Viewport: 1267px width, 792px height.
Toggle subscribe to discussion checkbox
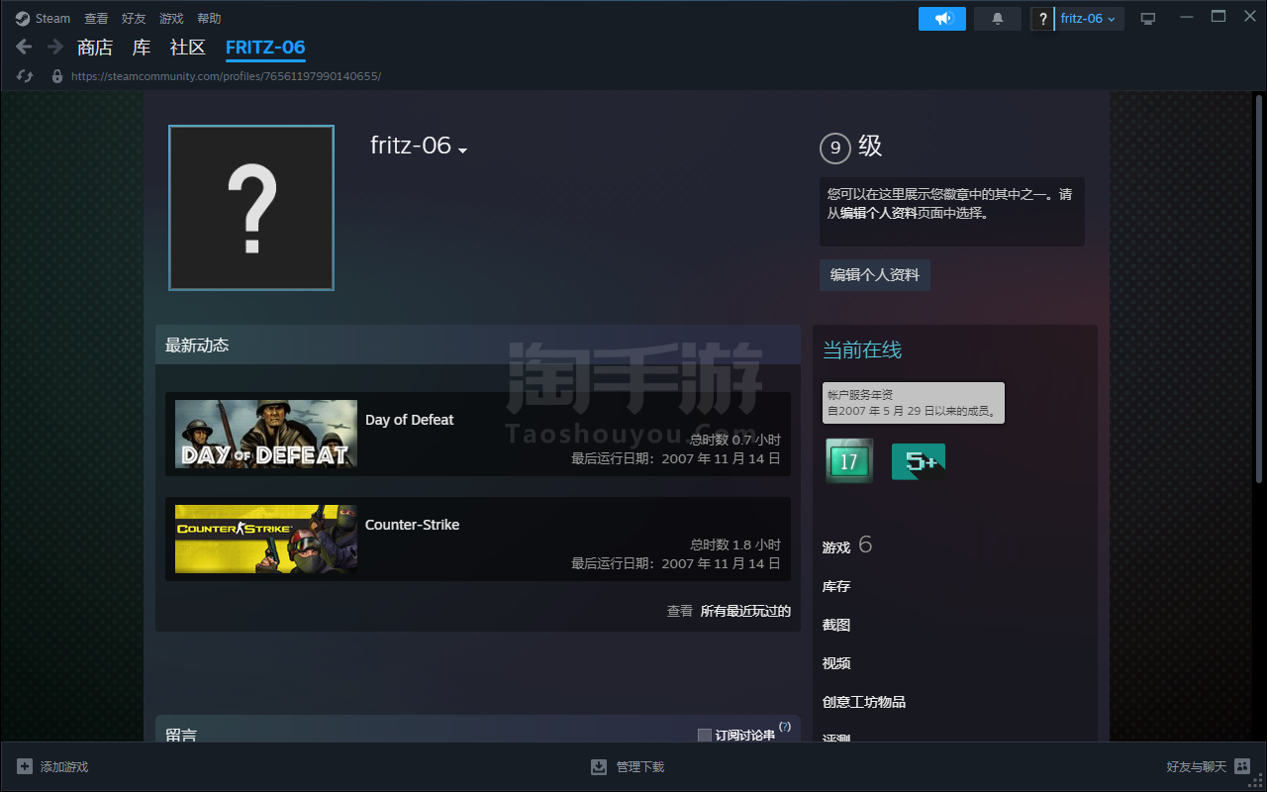click(x=705, y=735)
